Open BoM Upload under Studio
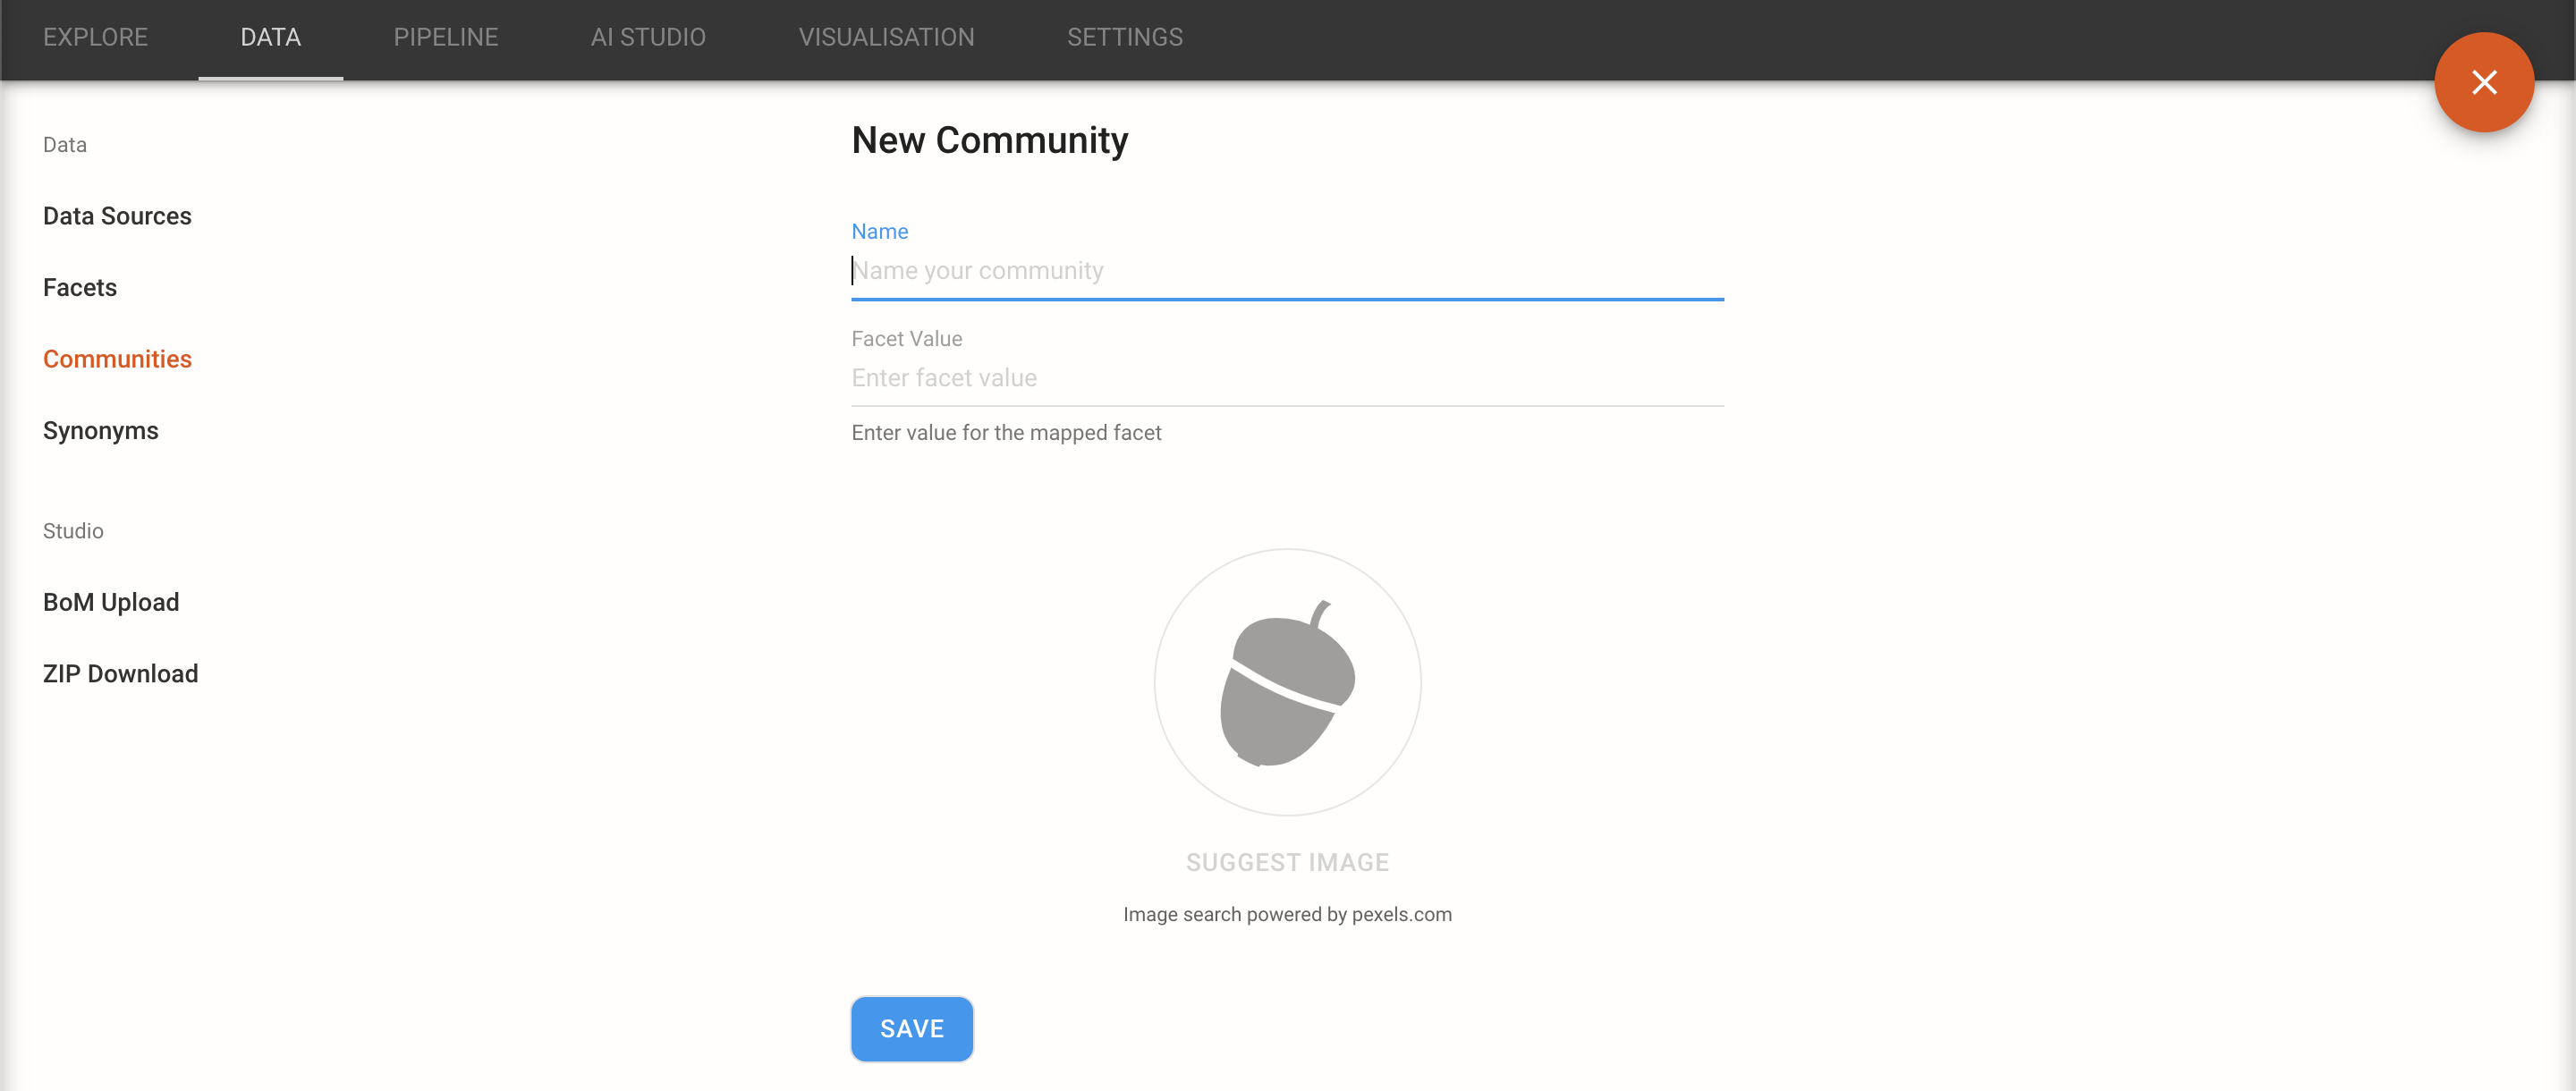Image resolution: width=2576 pixels, height=1091 pixels. point(111,602)
